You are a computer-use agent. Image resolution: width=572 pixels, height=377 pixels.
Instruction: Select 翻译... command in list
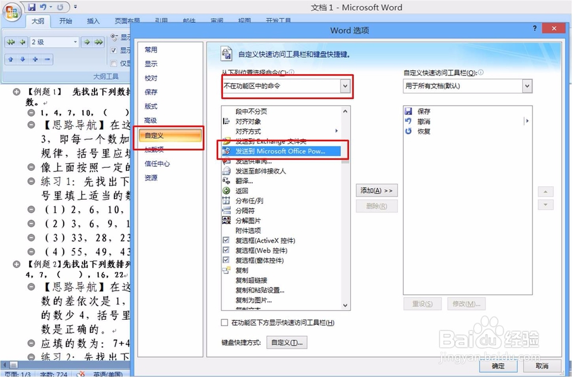281,181
